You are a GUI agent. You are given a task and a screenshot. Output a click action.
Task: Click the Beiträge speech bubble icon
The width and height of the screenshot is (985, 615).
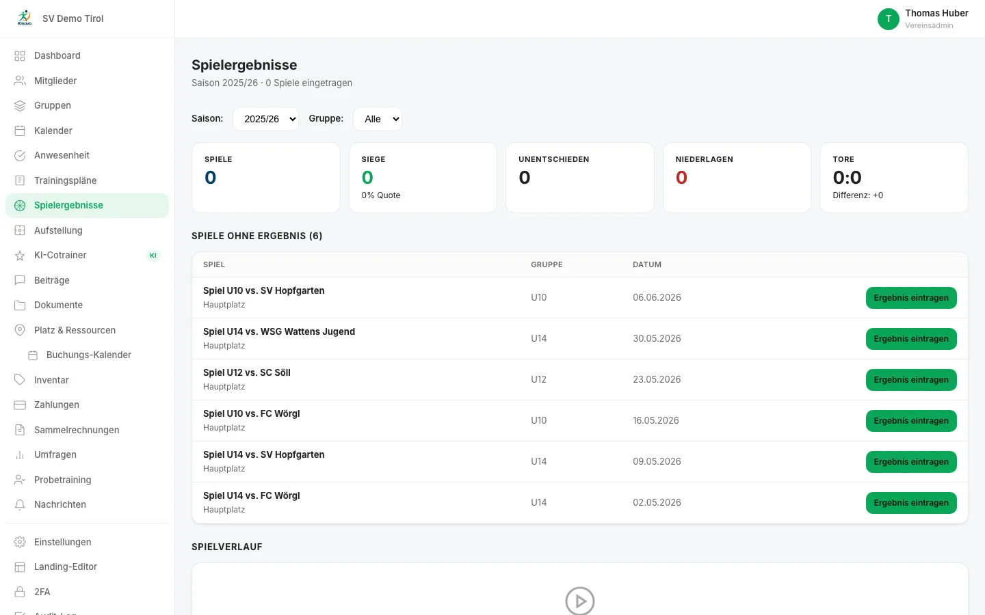point(20,280)
